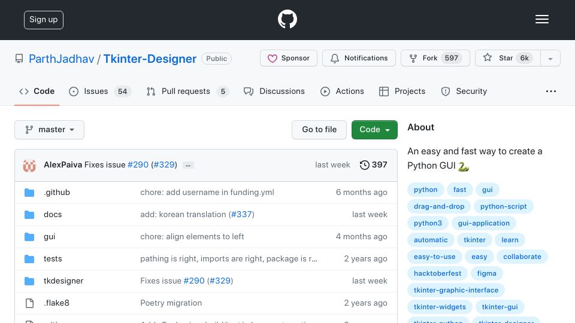The height and width of the screenshot is (323, 575).
Task: Open the master branch selector dropdown
Action: (50, 130)
